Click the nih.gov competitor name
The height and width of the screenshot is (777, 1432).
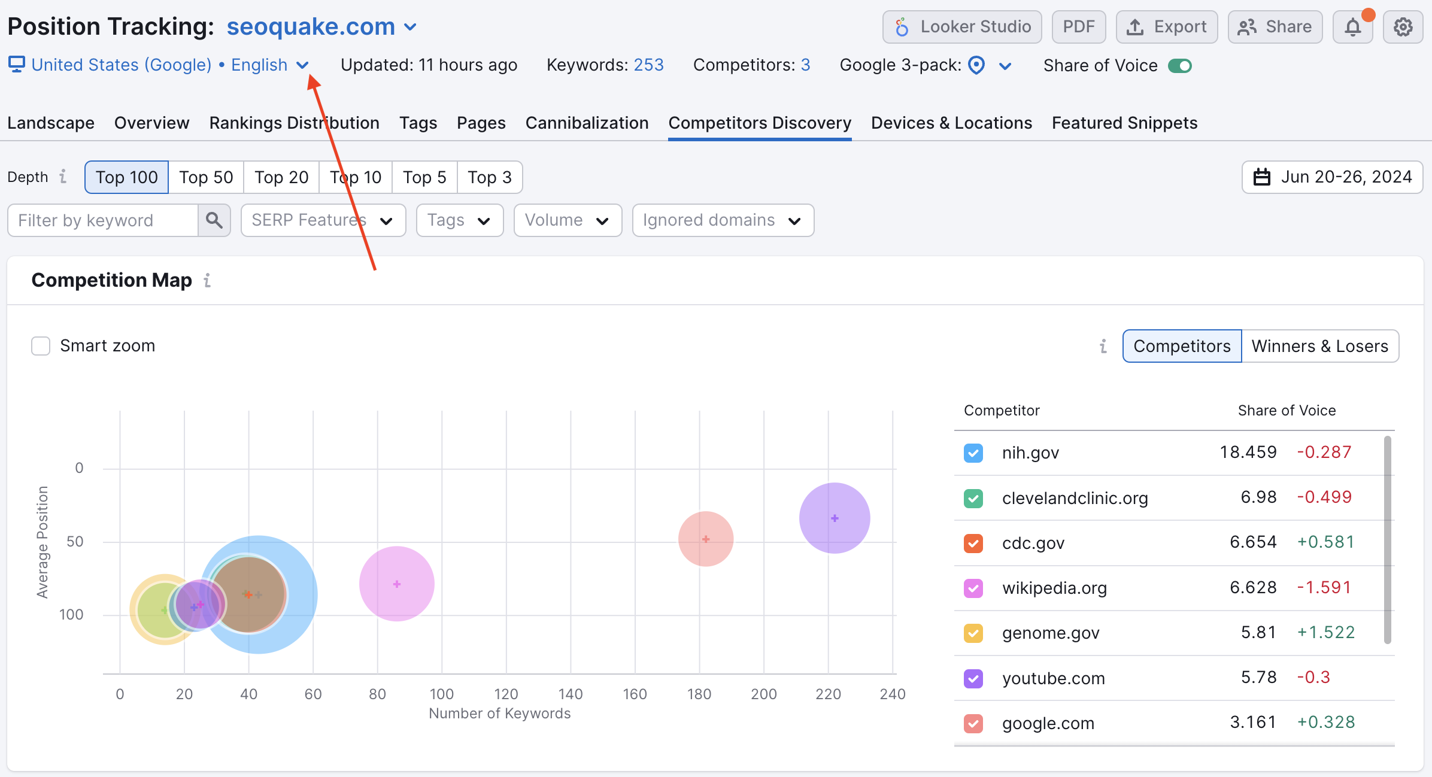[1030, 453]
